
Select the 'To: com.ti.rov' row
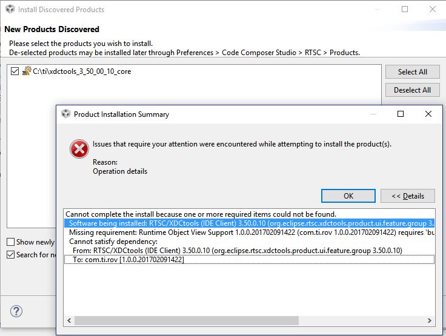(249, 260)
